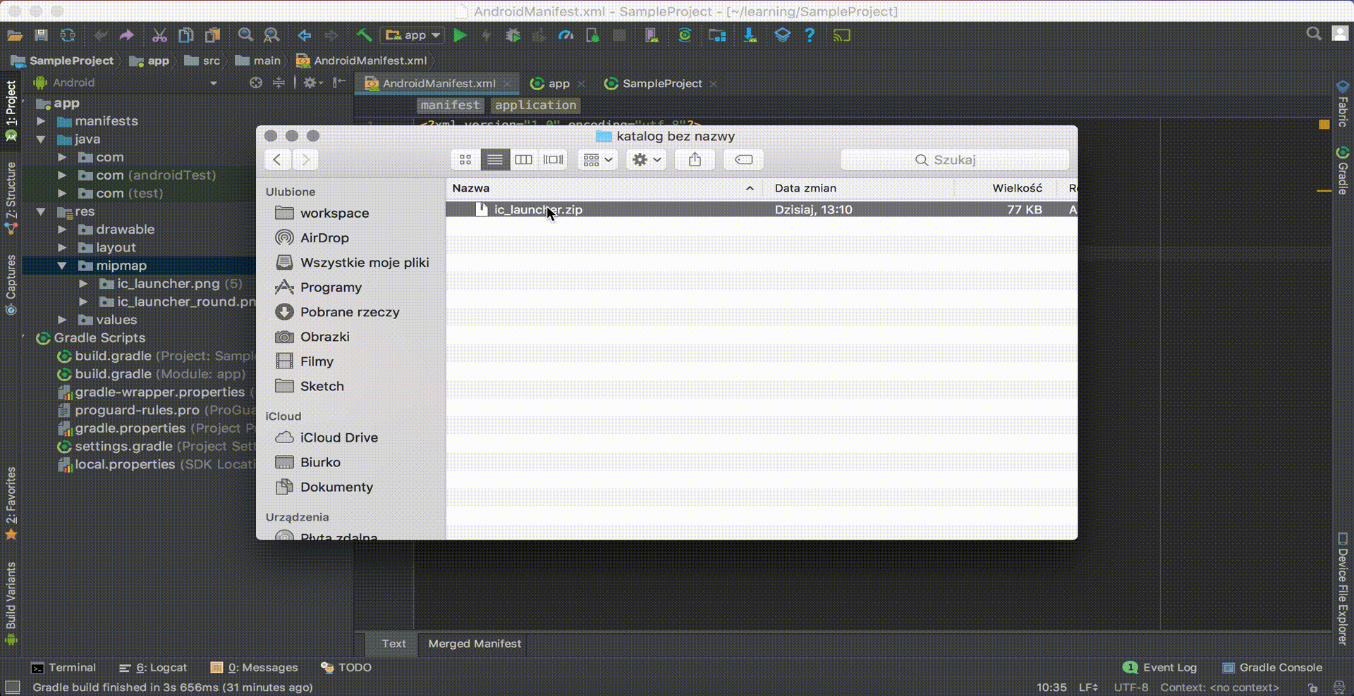The width and height of the screenshot is (1354, 696).
Task: Navigate back with the blue arrow icon
Action: pos(305,35)
